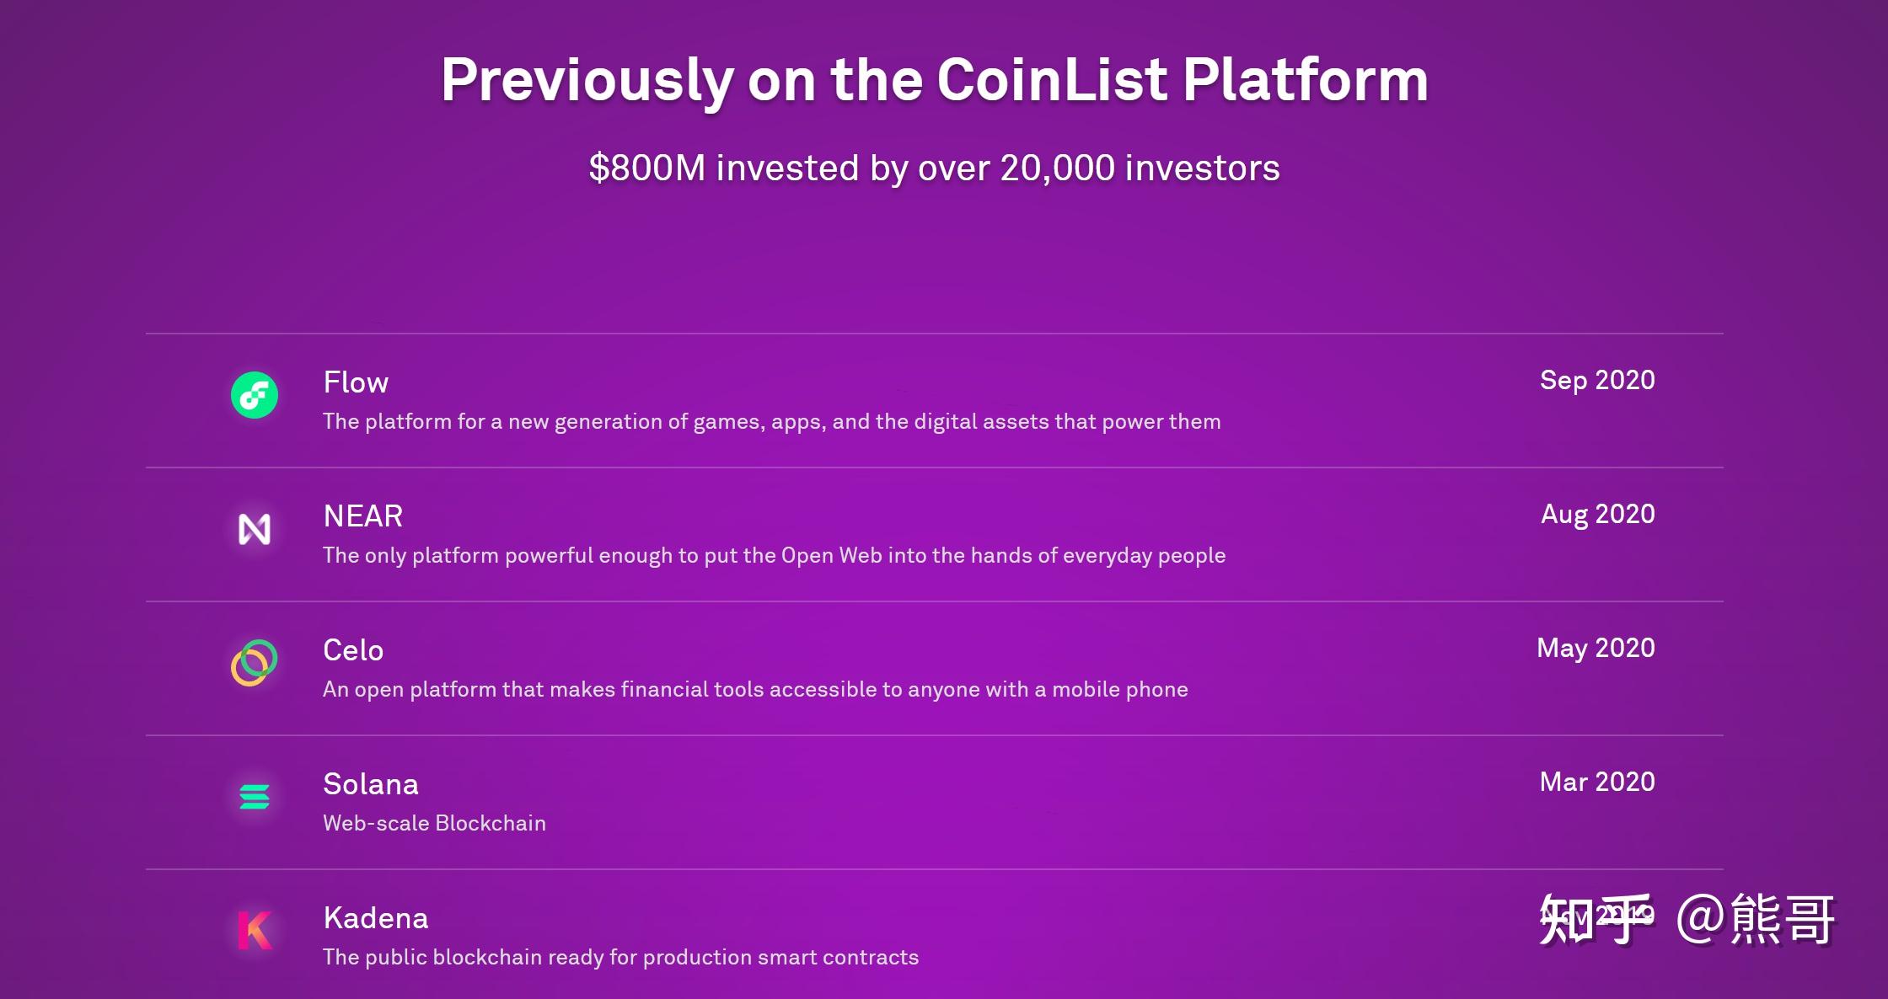Screen dimensions: 1888x999
Task: Click the Previously on the CoinList Platform heading
Action: coord(935,81)
